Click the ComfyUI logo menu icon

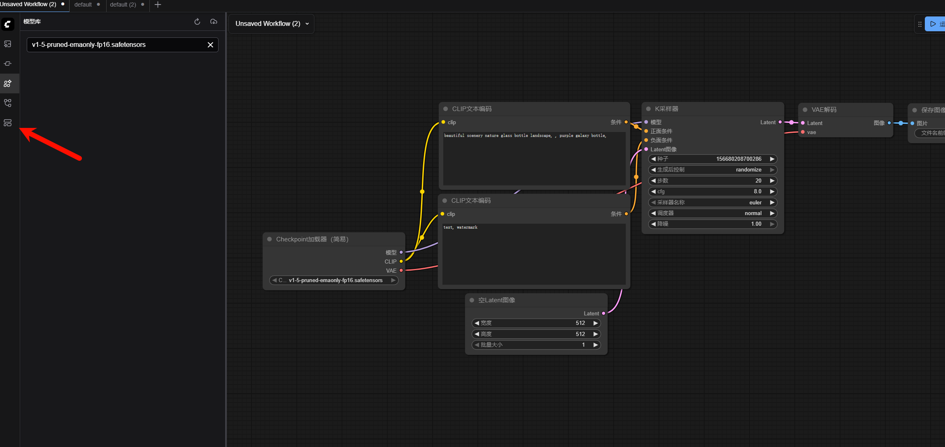click(x=8, y=24)
